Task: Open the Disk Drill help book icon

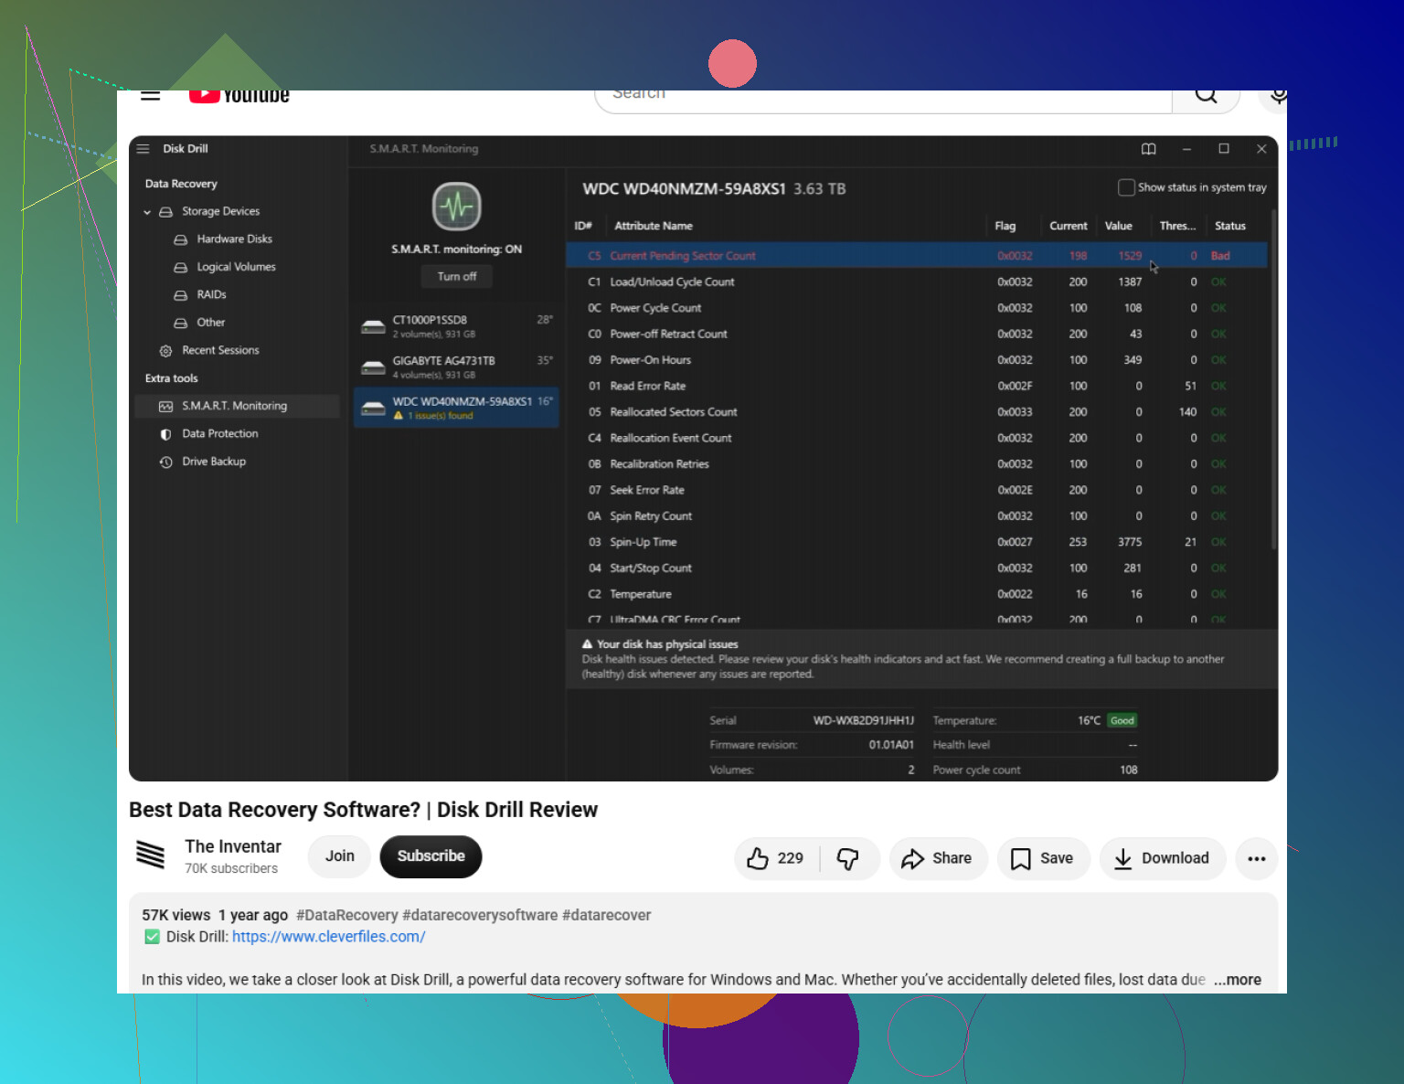Action: 1149,149
